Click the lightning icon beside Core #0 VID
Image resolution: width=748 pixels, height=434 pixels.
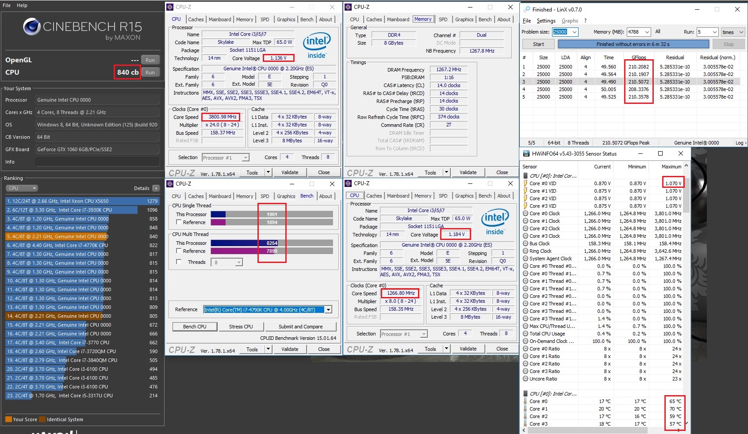pos(526,183)
